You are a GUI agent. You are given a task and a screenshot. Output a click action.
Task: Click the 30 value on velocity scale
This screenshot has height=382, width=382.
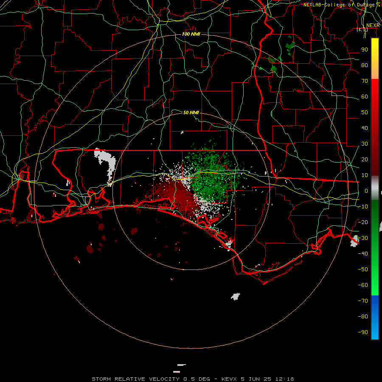pyautogui.click(x=365, y=144)
